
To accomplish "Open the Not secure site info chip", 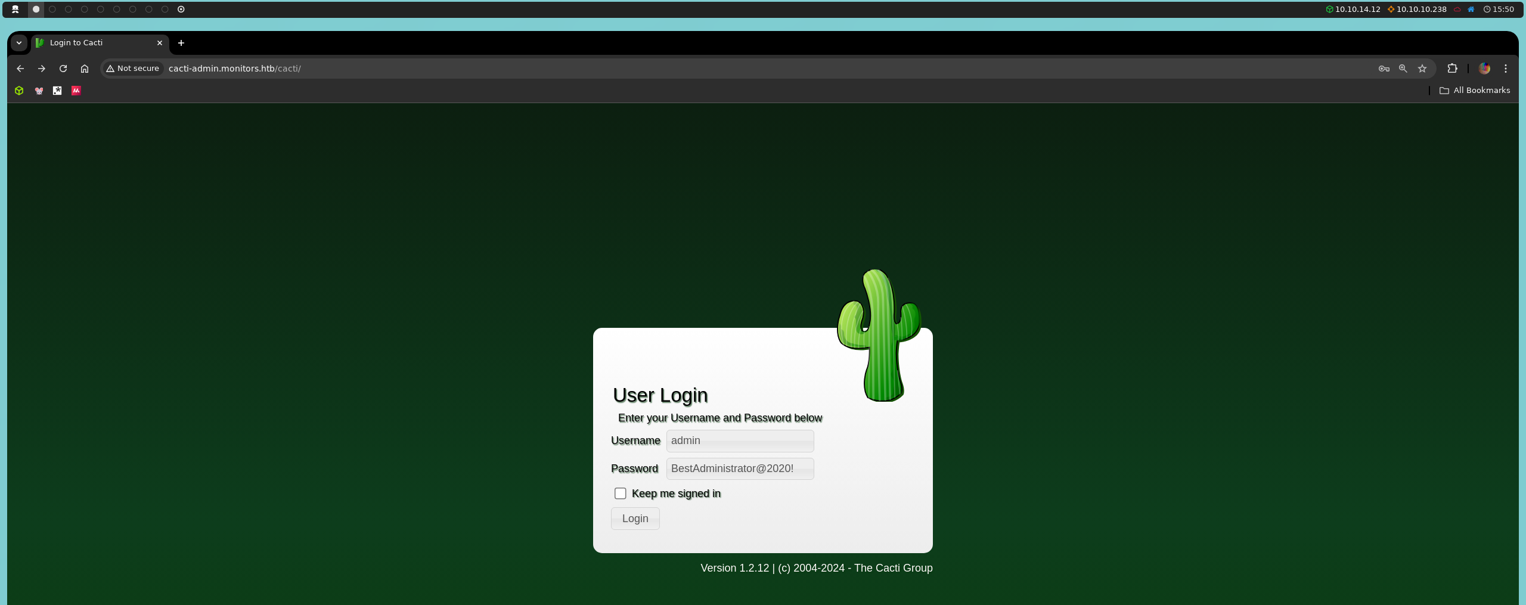I will tap(133, 69).
